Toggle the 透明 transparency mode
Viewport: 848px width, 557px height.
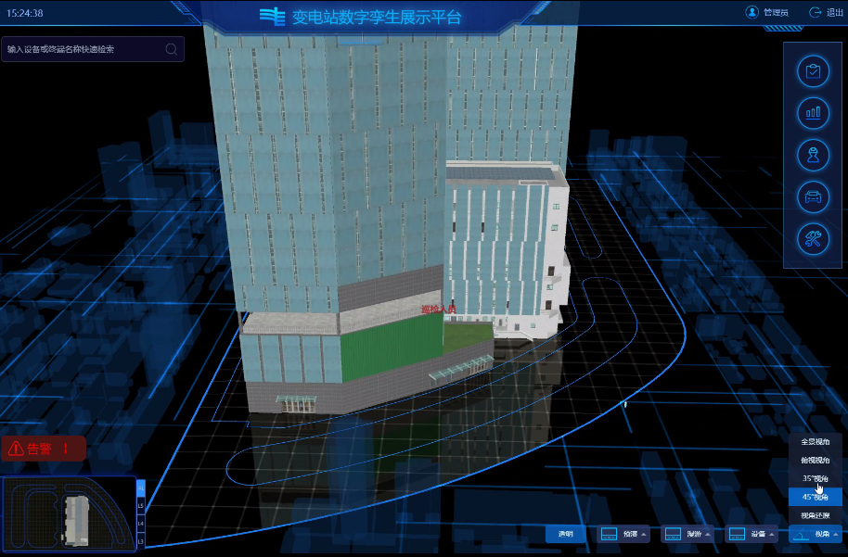click(x=566, y=534)
